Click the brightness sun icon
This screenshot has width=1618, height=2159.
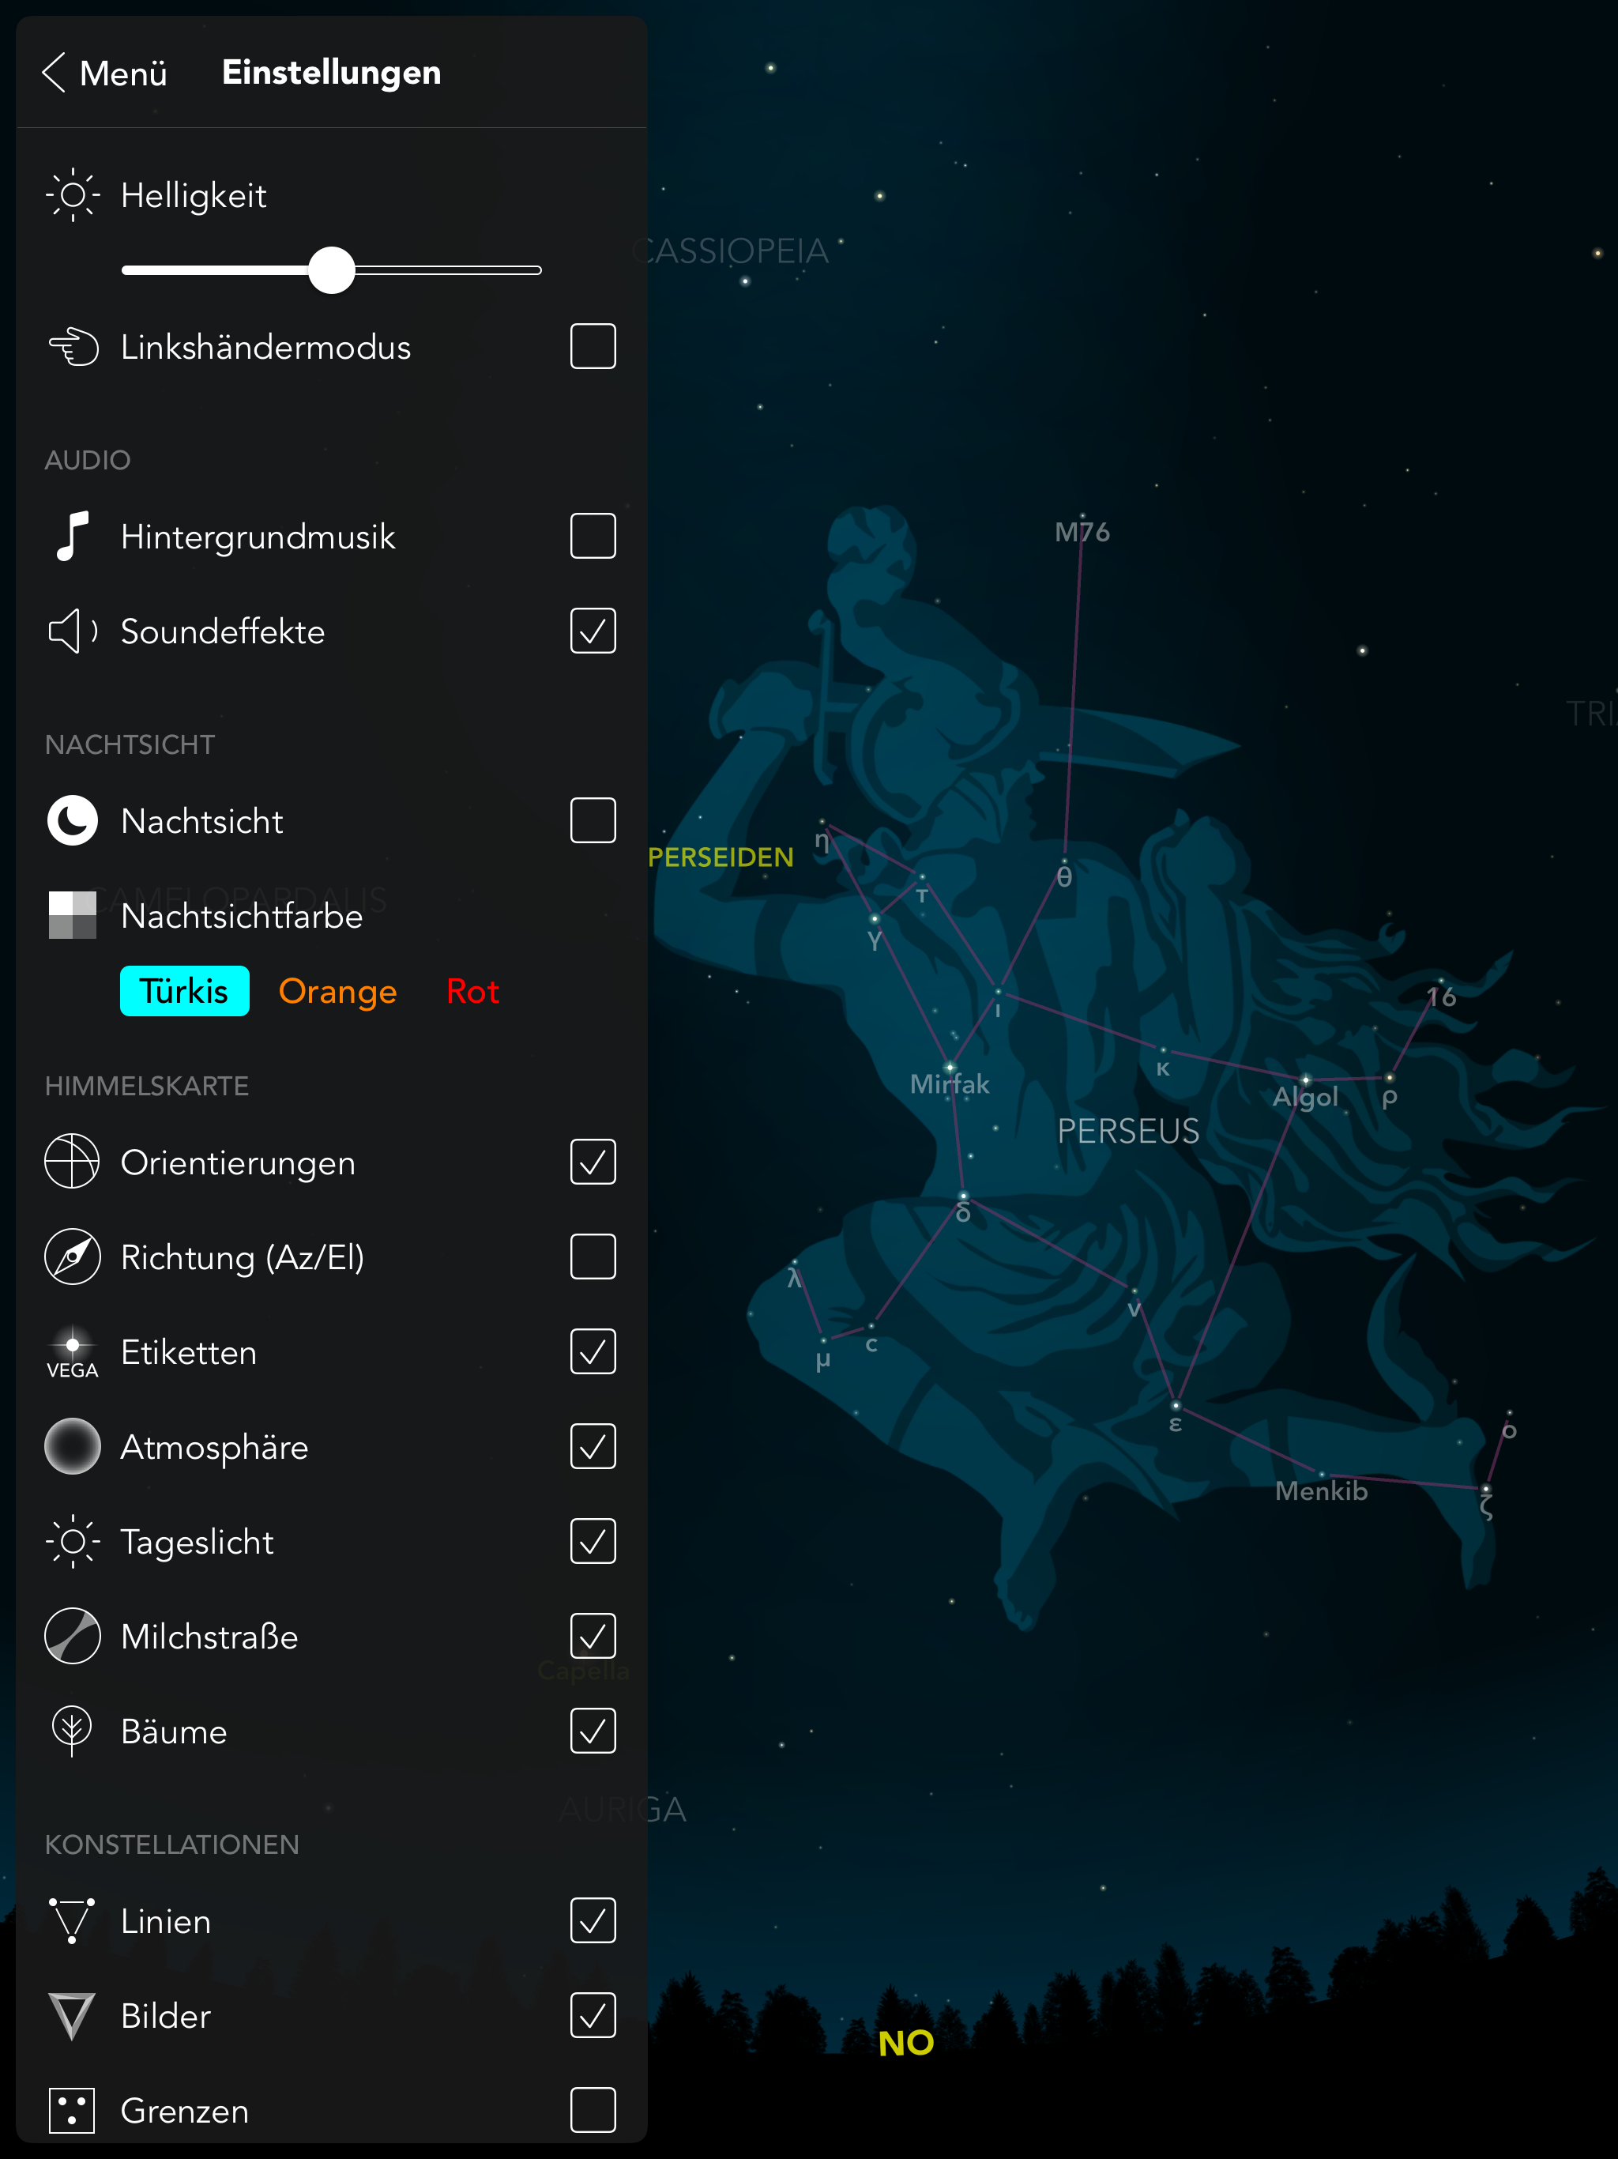click(x=72, y=195)
